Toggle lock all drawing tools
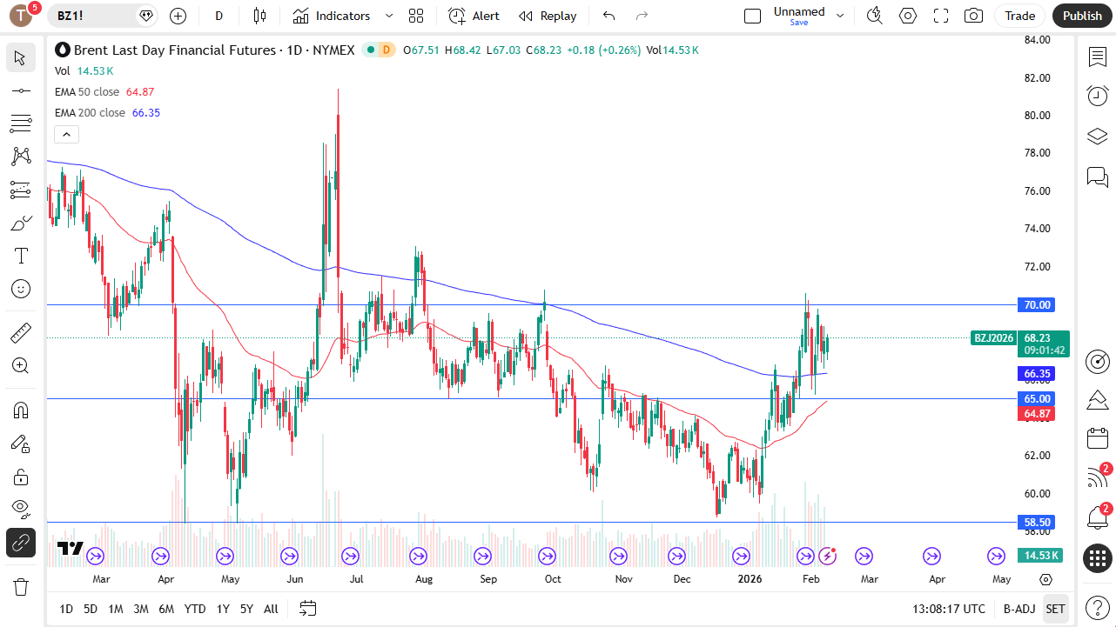The height and width of the screenshot is (627, 1116). (x=21, y=477)
